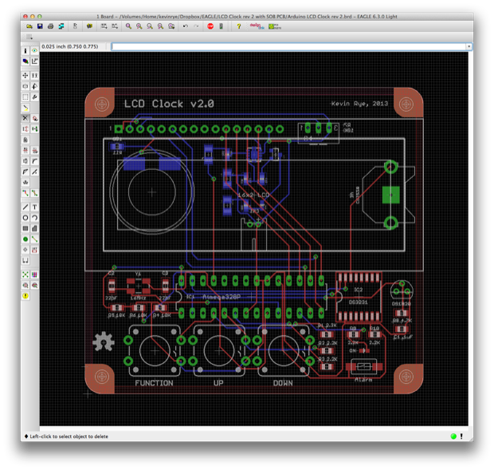Screen dimensions: 494x470
Task: Select the Replace tool
Action: click(34, 129)
